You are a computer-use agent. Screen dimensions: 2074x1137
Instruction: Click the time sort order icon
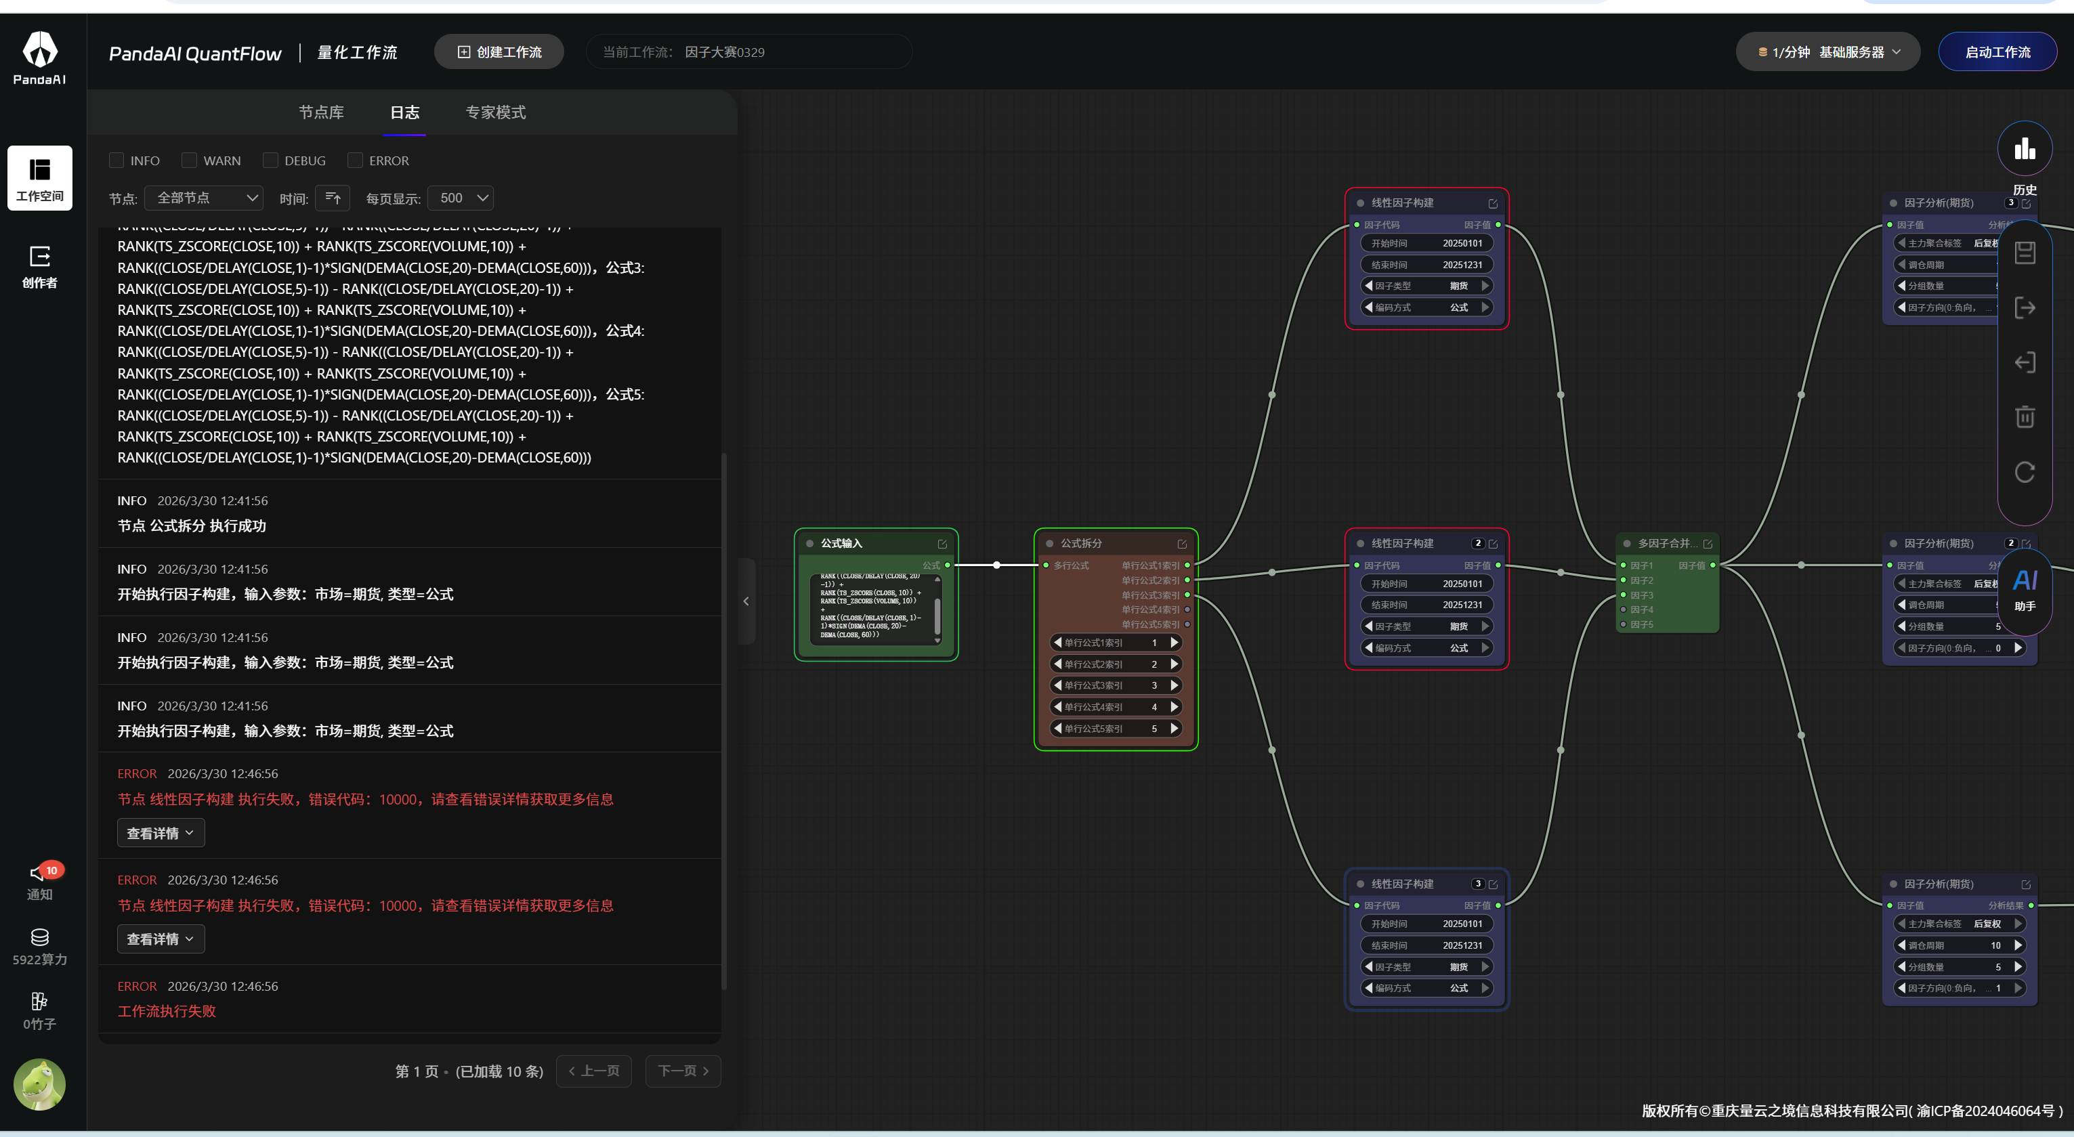click(333, 198)
